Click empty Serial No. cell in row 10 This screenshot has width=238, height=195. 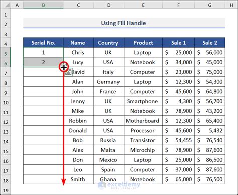43,101
